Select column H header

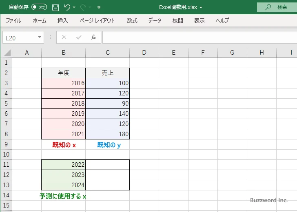pos(262,53)
